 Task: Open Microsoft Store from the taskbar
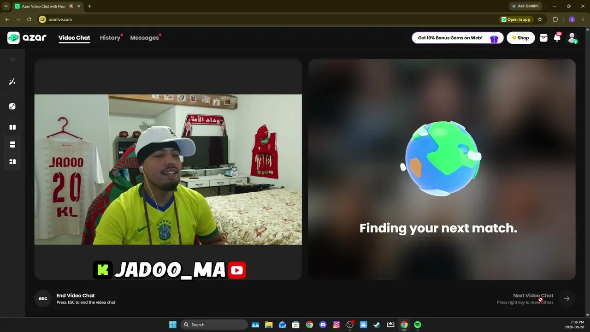click(296, 325)
